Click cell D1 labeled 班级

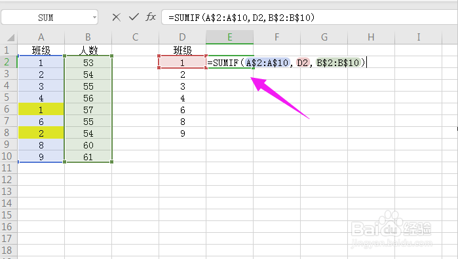182,50
